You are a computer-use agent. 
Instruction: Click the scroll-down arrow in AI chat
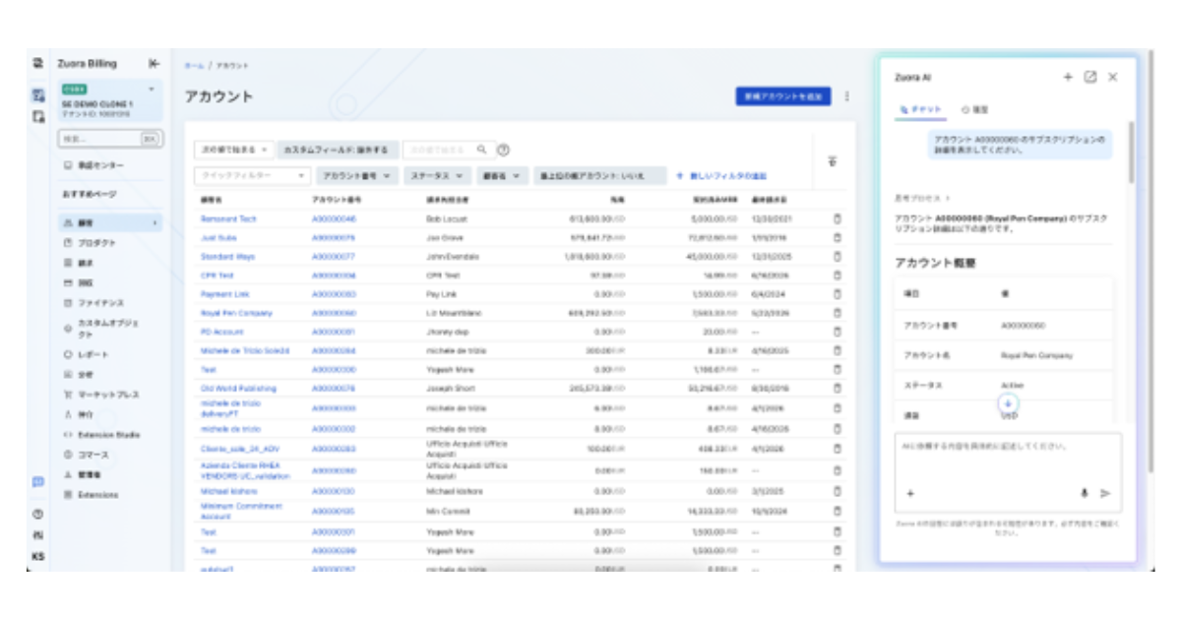(x=1009, y=403)
